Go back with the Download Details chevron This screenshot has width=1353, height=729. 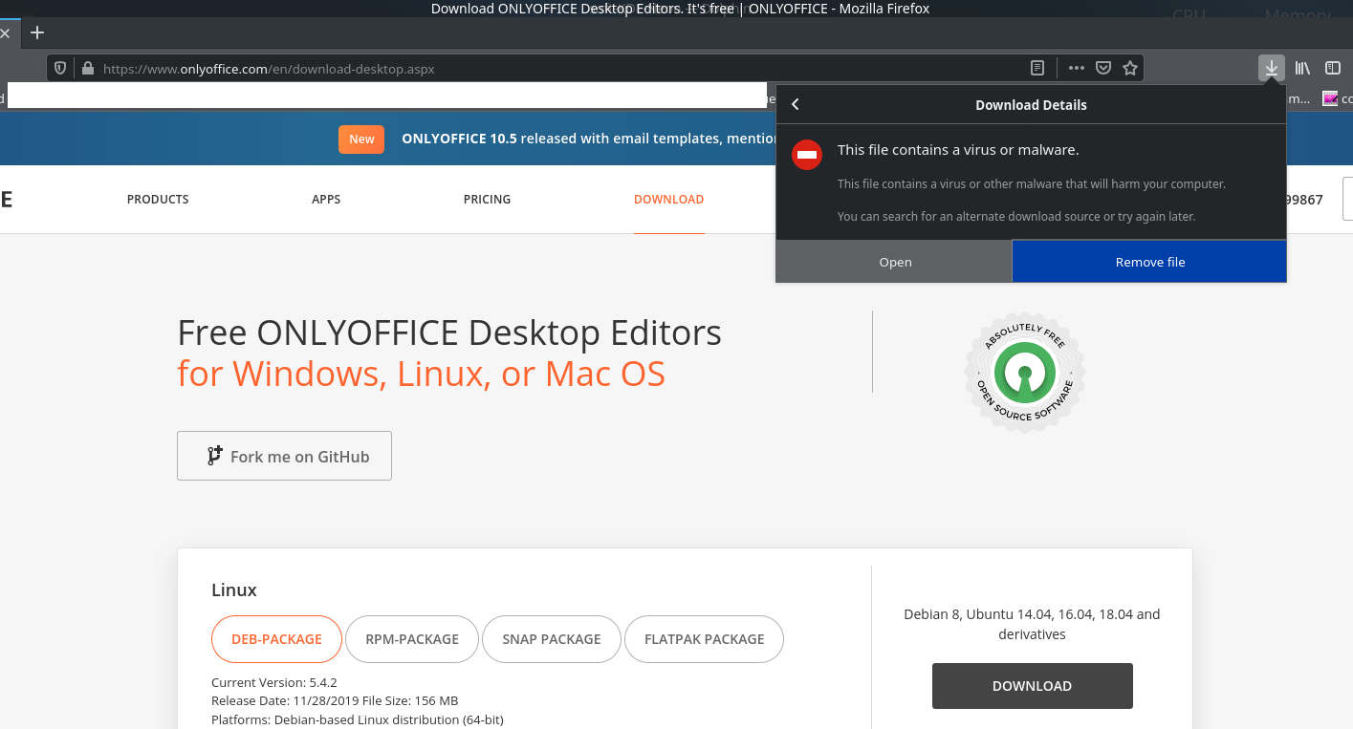tap(795, 104)
